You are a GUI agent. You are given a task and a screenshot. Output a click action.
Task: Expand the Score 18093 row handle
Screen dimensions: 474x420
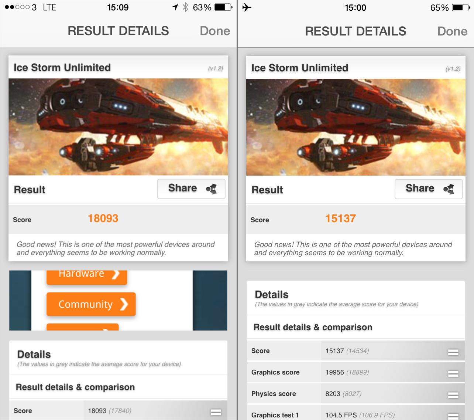(x=216, y=412)
